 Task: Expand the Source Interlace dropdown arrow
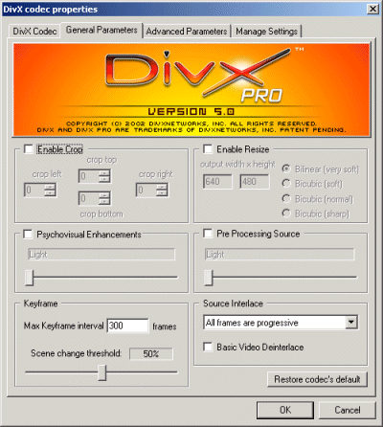pos(351,323)
